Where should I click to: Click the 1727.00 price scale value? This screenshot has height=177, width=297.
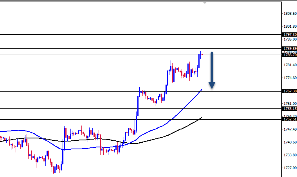click(290, 168)
